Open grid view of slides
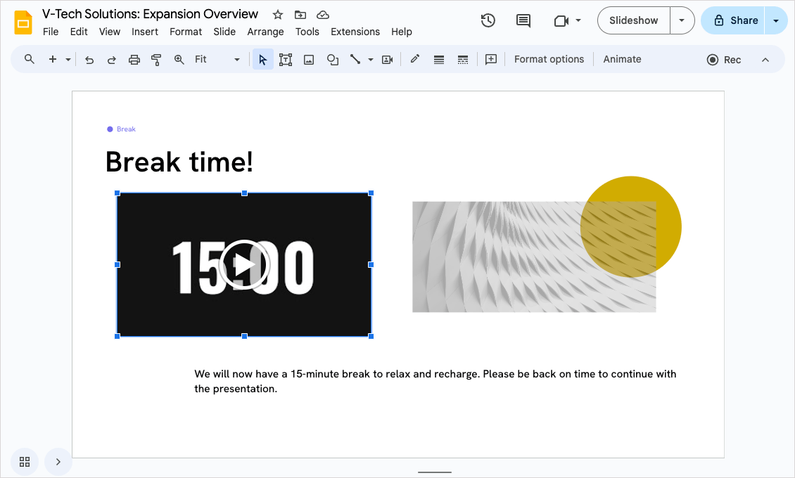The width and height of the screenshot is (795, 478). pos(25,462)
